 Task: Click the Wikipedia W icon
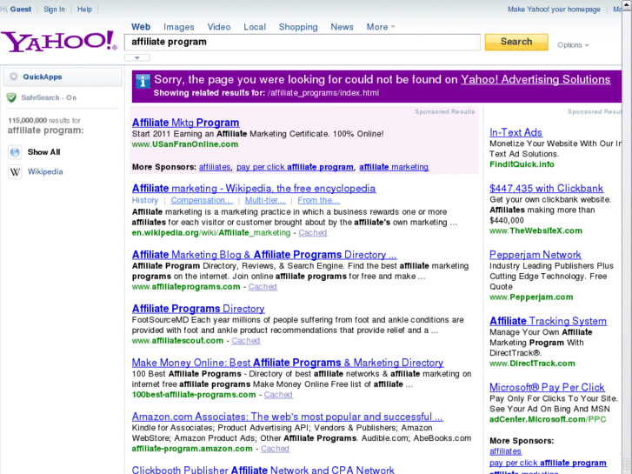pyautogui.click(x=15, y=172)
